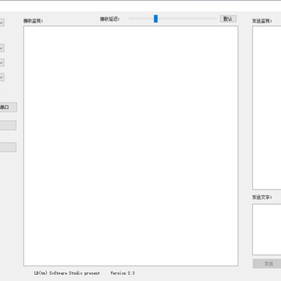Click the 接收延迟 label
The height and width of the screenshot is (281, 281).
(x=110, y=19)
